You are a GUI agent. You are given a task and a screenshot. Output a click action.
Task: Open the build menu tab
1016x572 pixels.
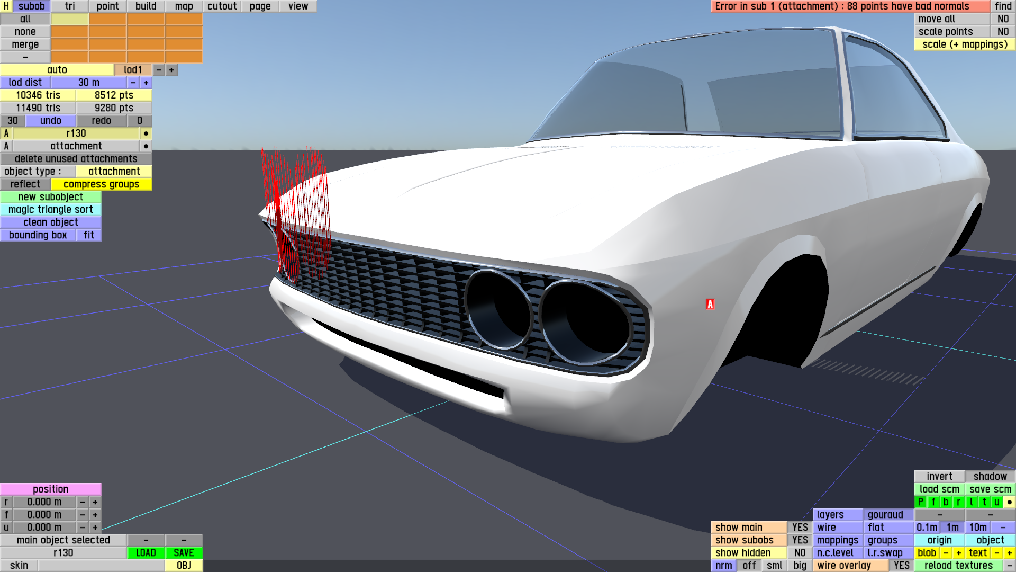point(146,6)
